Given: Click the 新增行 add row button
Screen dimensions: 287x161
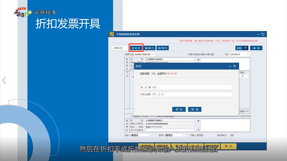Looking at the screenshot, I should pos(163,48).
